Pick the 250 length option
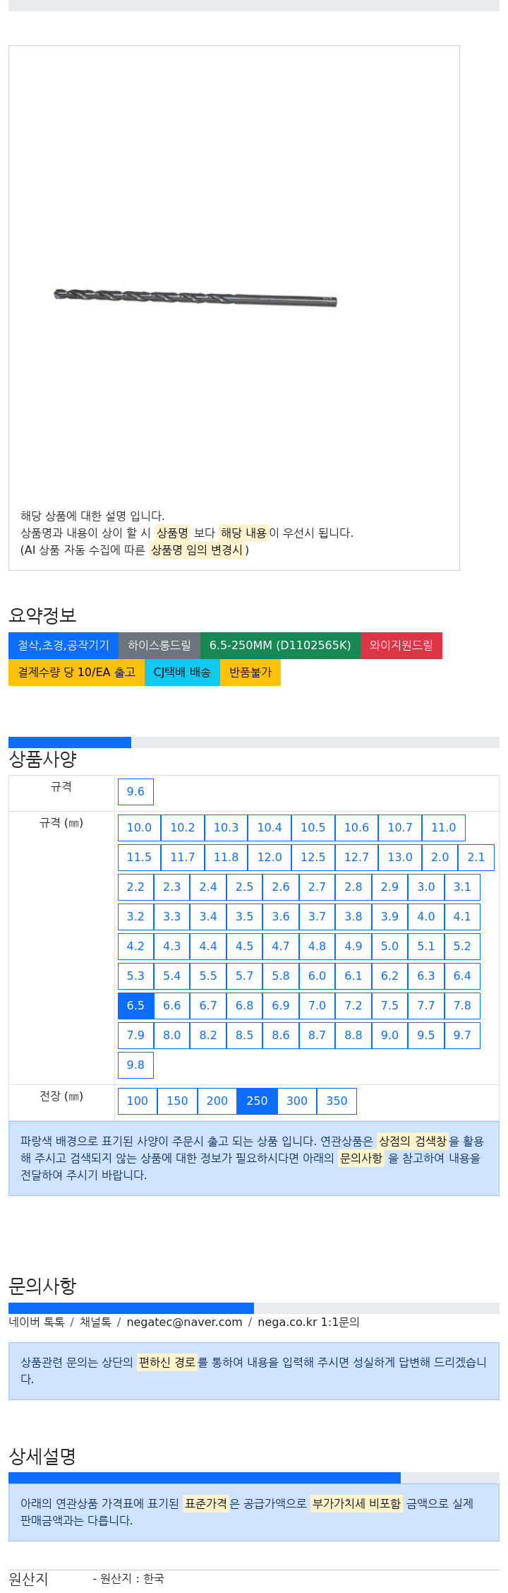Image resolution: width=508 pixels, height=1593 pixels. click(x=257, y=1101)
